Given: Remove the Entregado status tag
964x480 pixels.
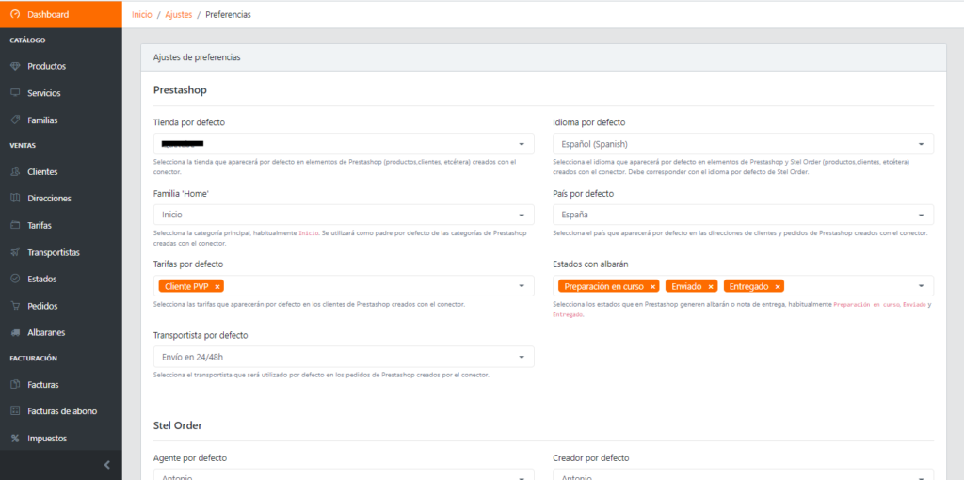Looking at the screenshot, I should [778, 286].
